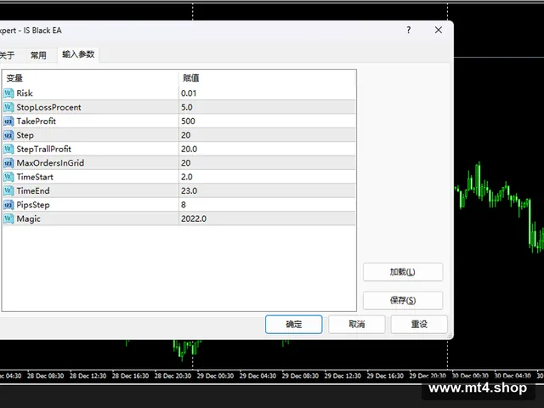Select the Step variable name
Viewport: 544px width, 408px height.
(25, 135)
